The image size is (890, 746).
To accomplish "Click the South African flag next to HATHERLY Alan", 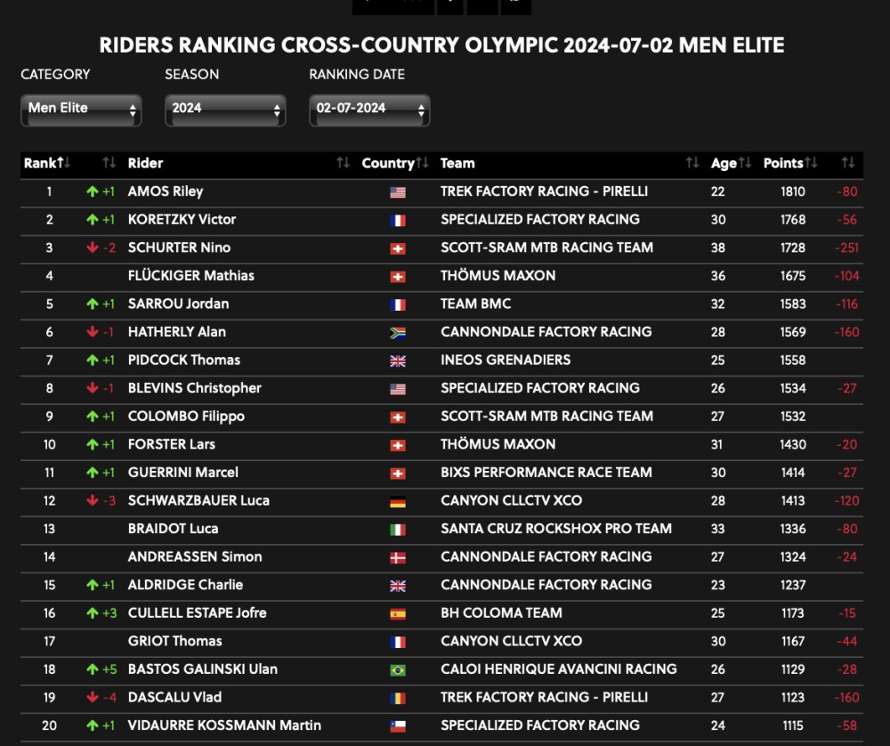I will [397, 331].
